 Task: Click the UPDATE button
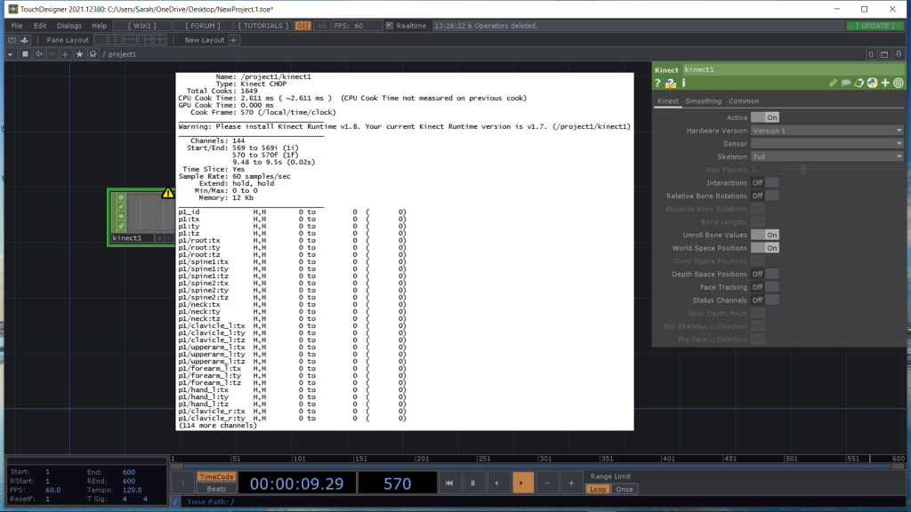click(x=876, y=26)
